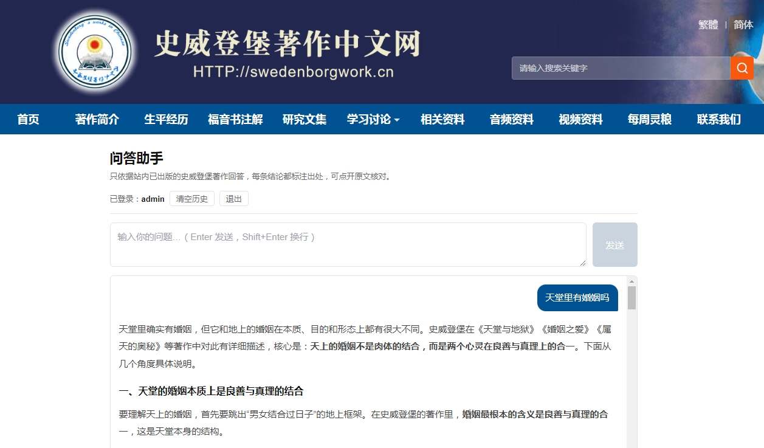Click the orange search magnifier icon
The image size is (764, 448).
(742, 68)
